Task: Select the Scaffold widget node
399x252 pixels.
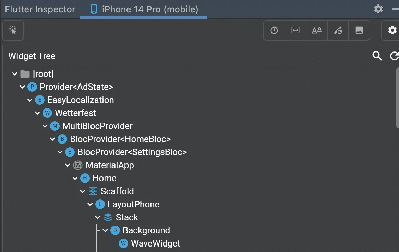Action: [117, 191]
